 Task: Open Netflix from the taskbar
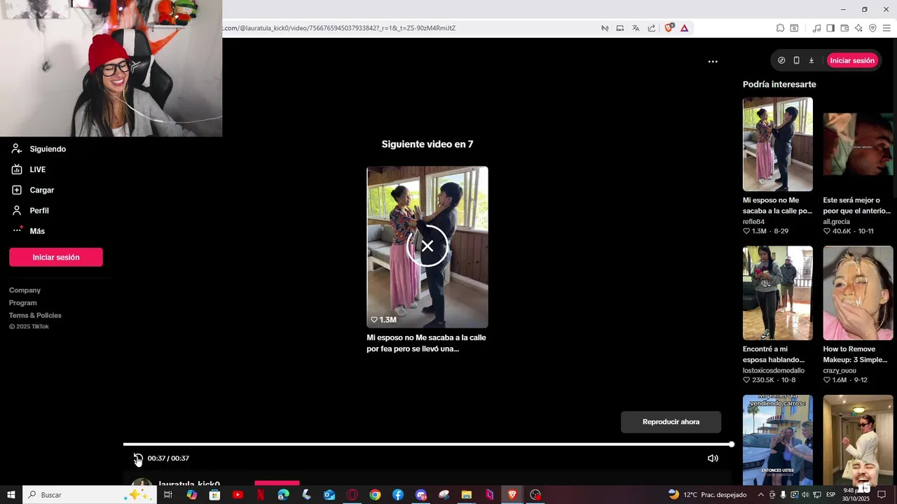pos(261,495)
